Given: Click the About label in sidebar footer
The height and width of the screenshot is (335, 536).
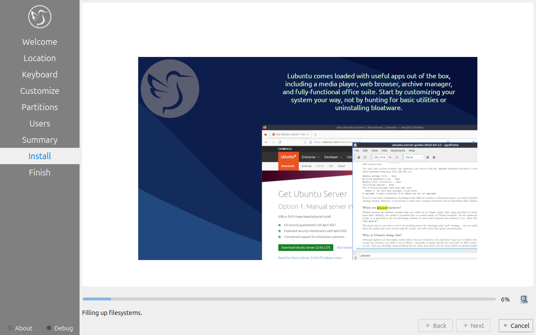Looking at the screenshot, I should click(24, 328).
